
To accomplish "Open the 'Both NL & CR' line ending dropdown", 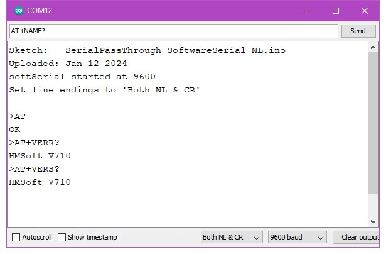I will pyautogui.click(x=231, y=238).
